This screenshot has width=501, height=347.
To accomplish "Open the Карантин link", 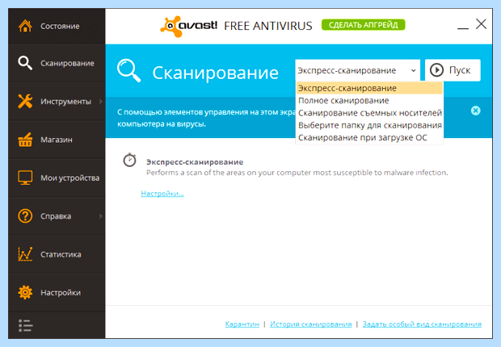I will pos(242,324).
